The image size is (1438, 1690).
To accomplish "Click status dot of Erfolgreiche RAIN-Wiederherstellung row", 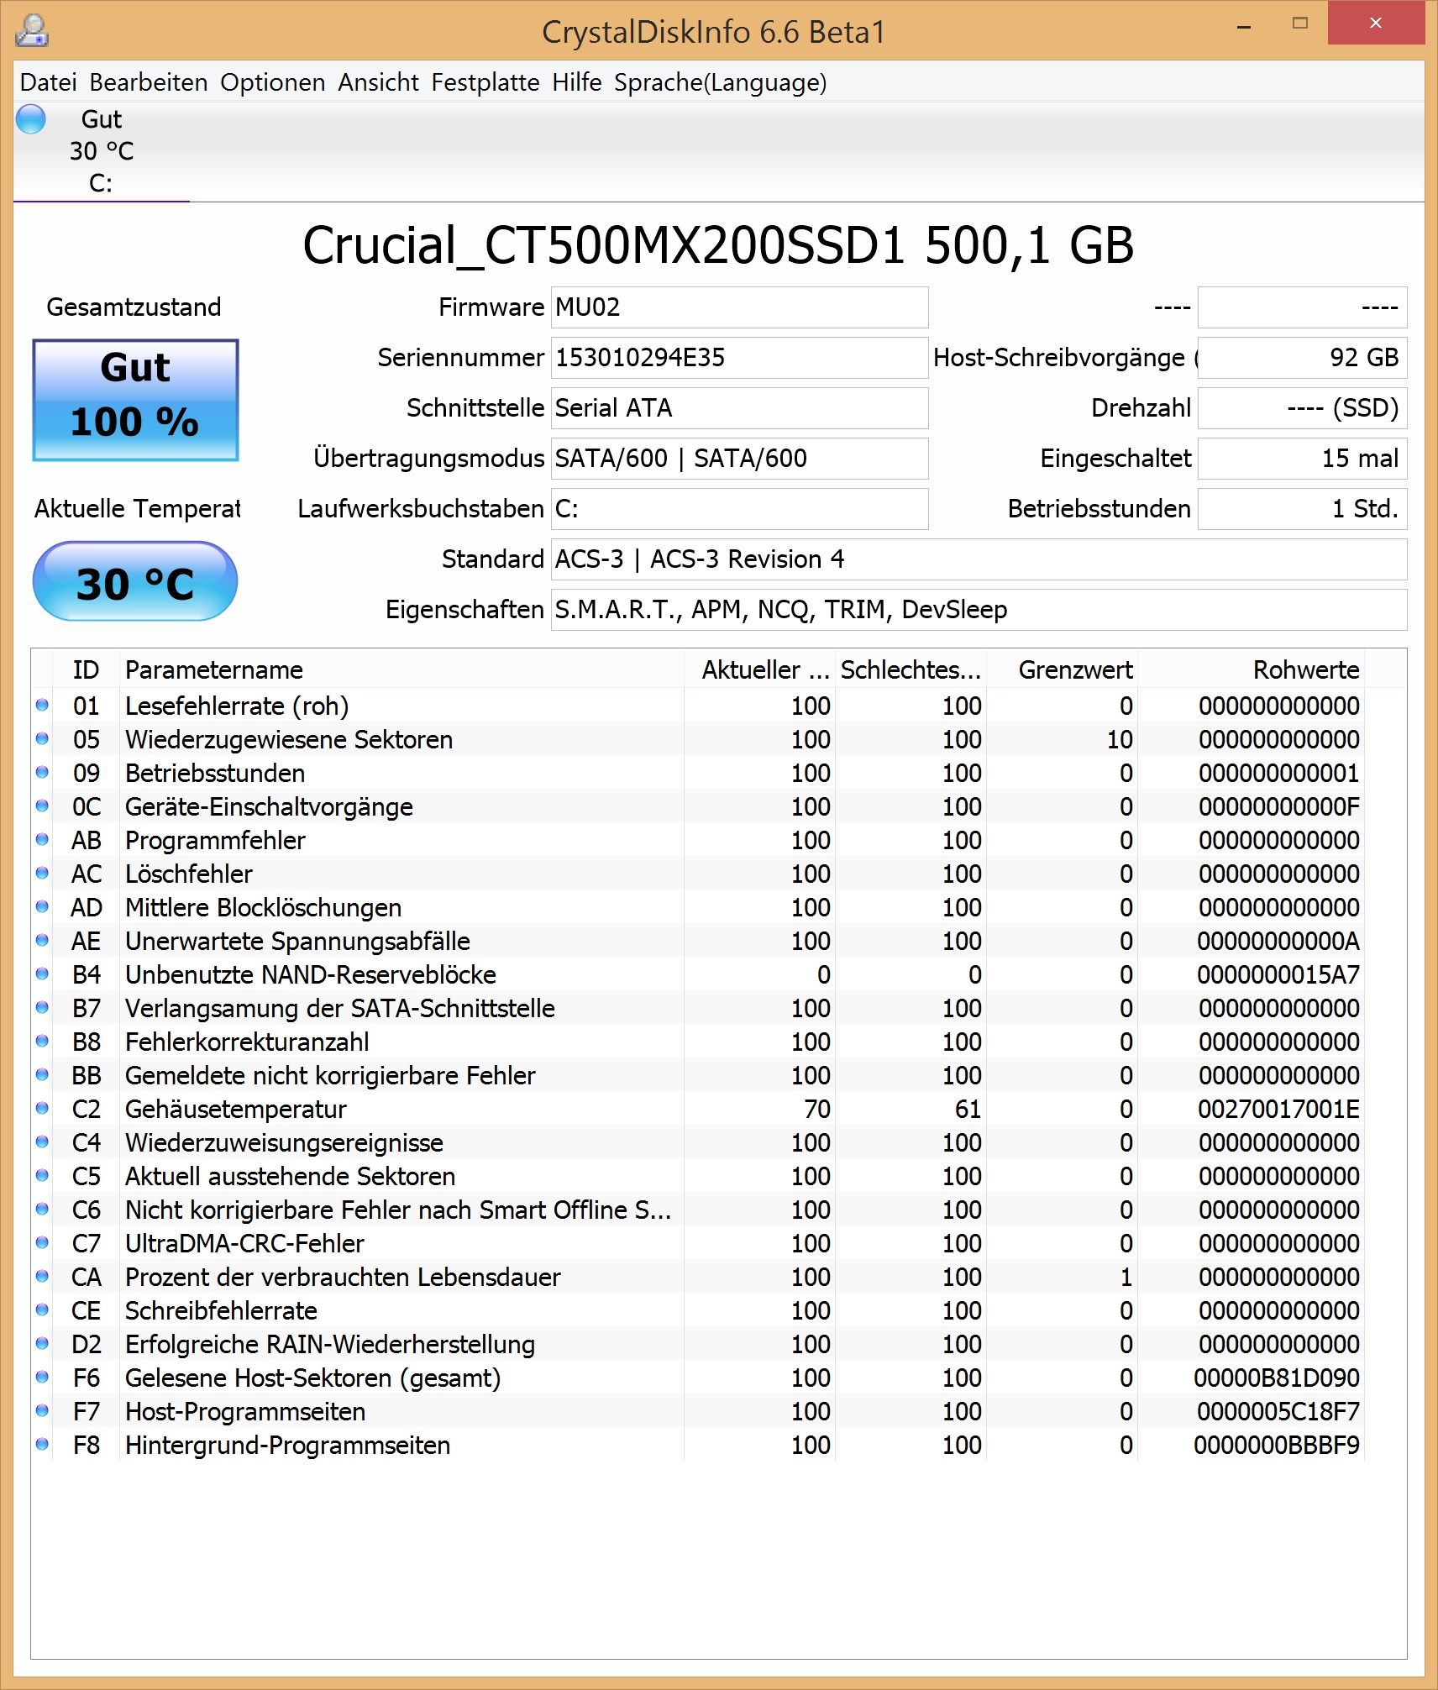I will [x=42, y=1344].
